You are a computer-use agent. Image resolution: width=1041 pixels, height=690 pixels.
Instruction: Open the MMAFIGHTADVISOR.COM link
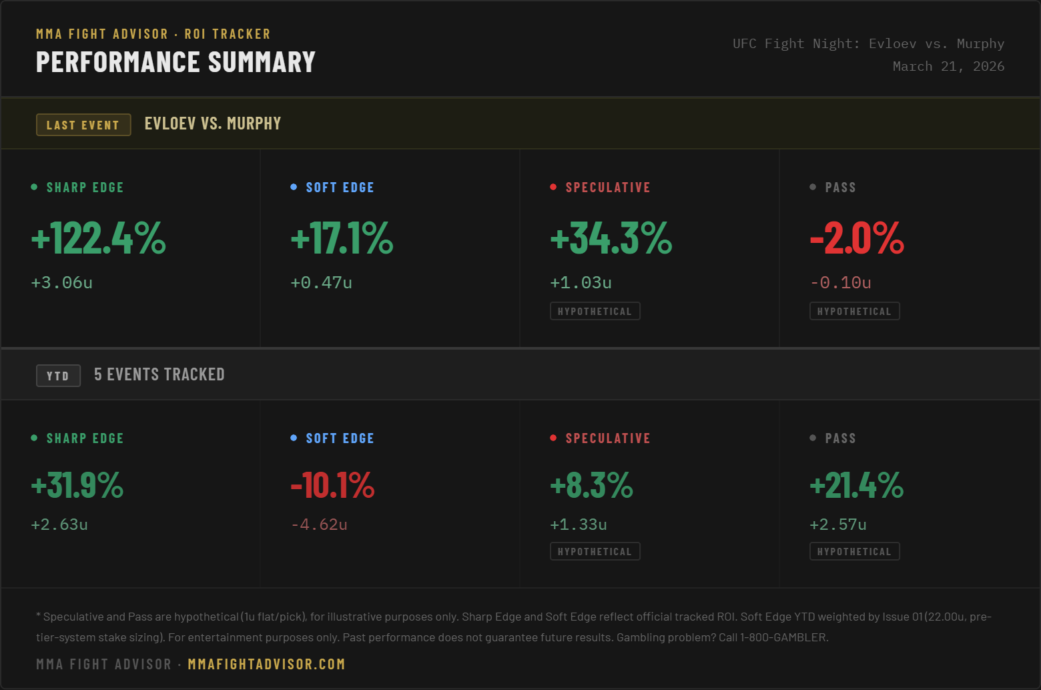click(x=266, y=664)
